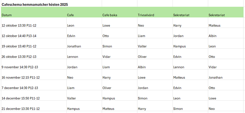This screenshot has width=245, height=113.
Task: Select "Jonathan" in the 16 november row
Action: tap(215, 78)
